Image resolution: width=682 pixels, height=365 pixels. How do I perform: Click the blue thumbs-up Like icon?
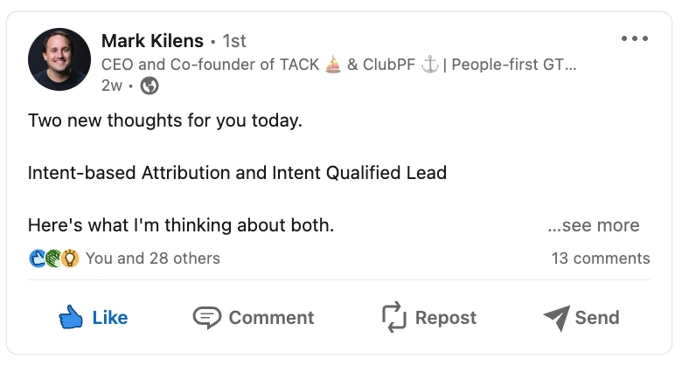[71, 318]
